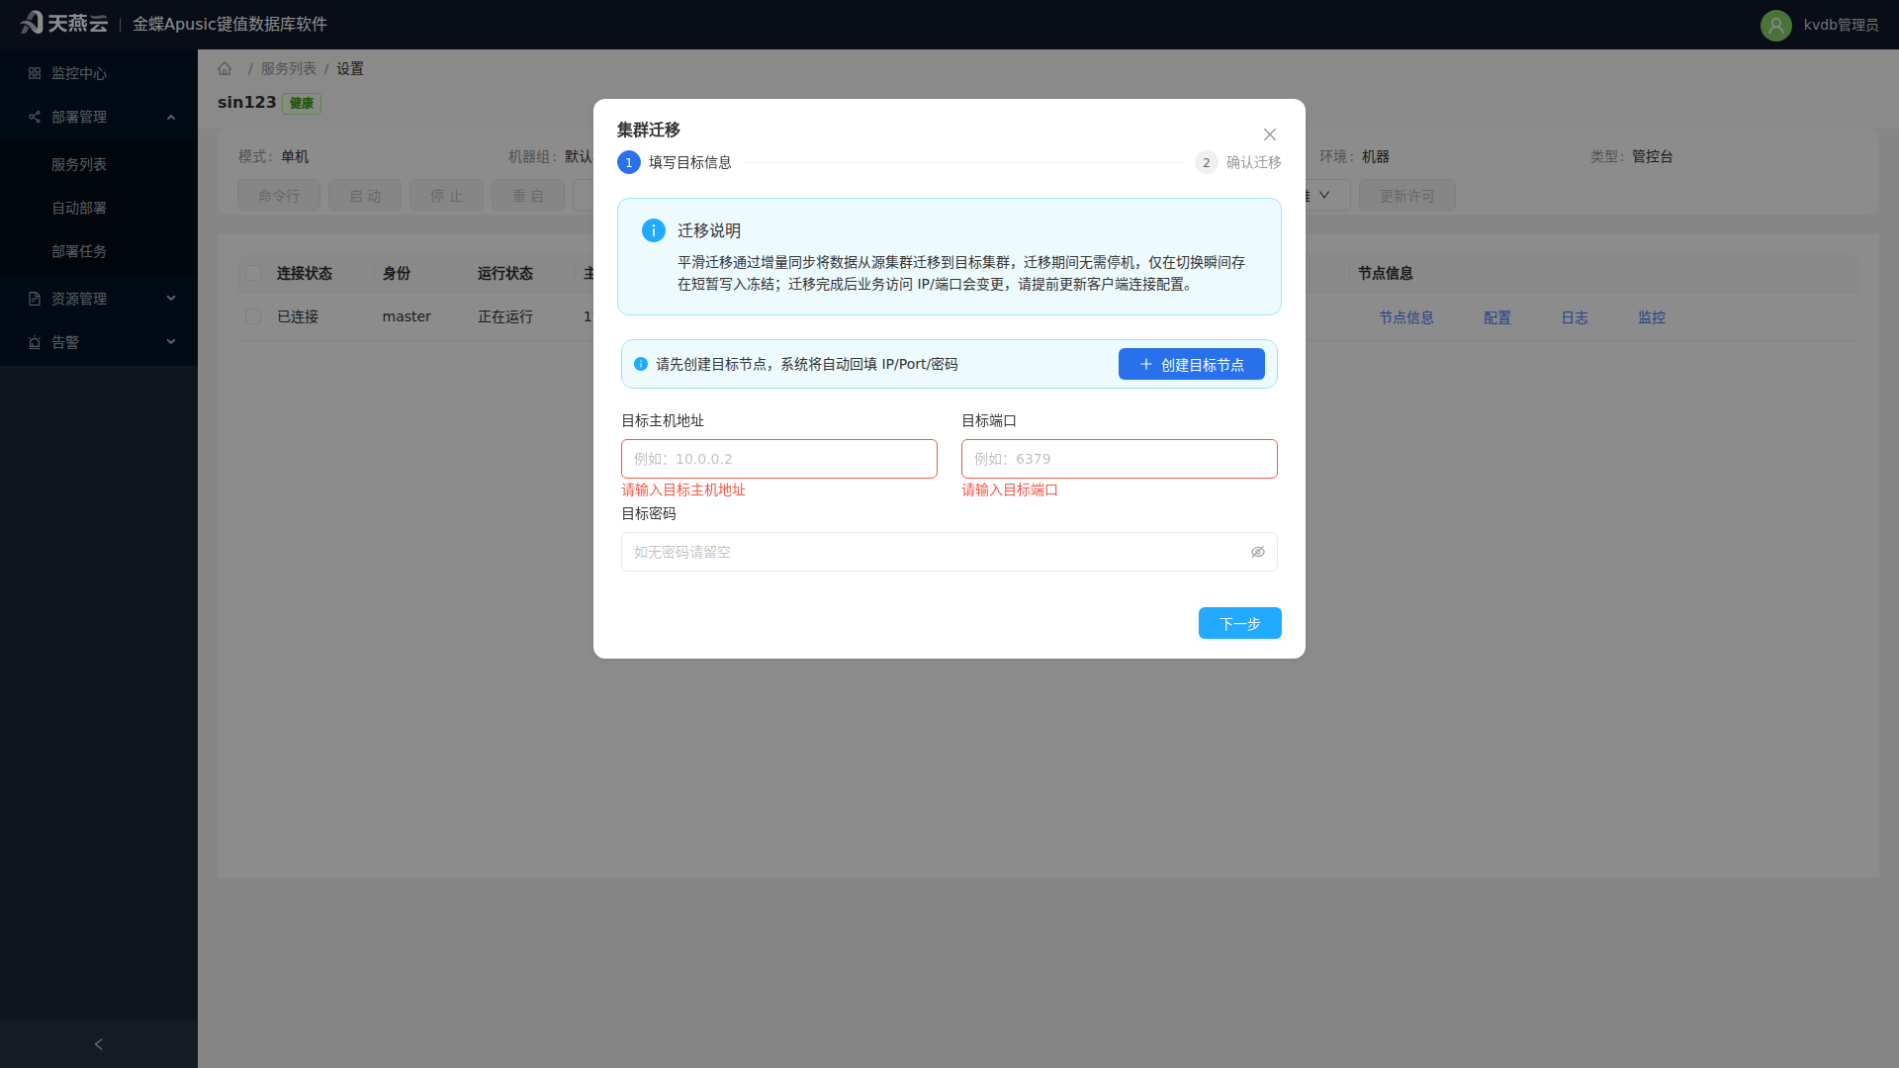Focus the 目标端口 input field
The width and height of the screenshot is (1899, 1068).
click(1120, 459)
